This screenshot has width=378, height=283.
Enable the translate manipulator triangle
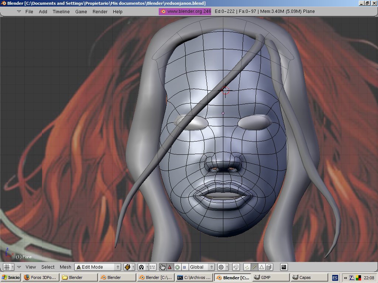tap(170, 267)
